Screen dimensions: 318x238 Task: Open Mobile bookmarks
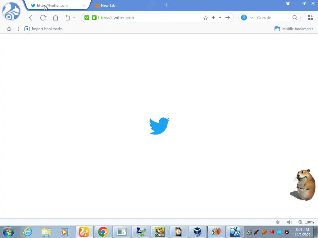point(294,29)
